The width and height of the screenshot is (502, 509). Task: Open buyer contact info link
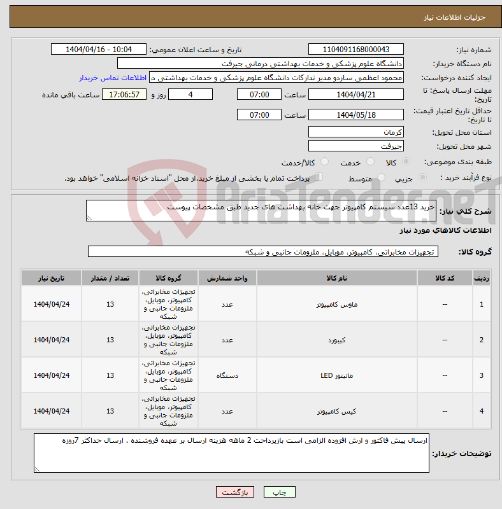(113, 78)
